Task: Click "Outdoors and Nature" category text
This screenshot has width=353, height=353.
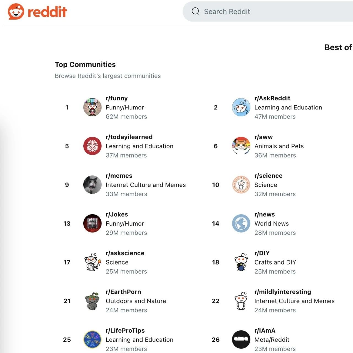Action: pyautogui.click(x=136, y=301)
